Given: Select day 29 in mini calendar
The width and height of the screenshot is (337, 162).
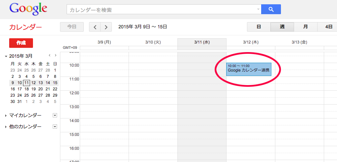Looking at the screenshot, I should tap(55, 95).
